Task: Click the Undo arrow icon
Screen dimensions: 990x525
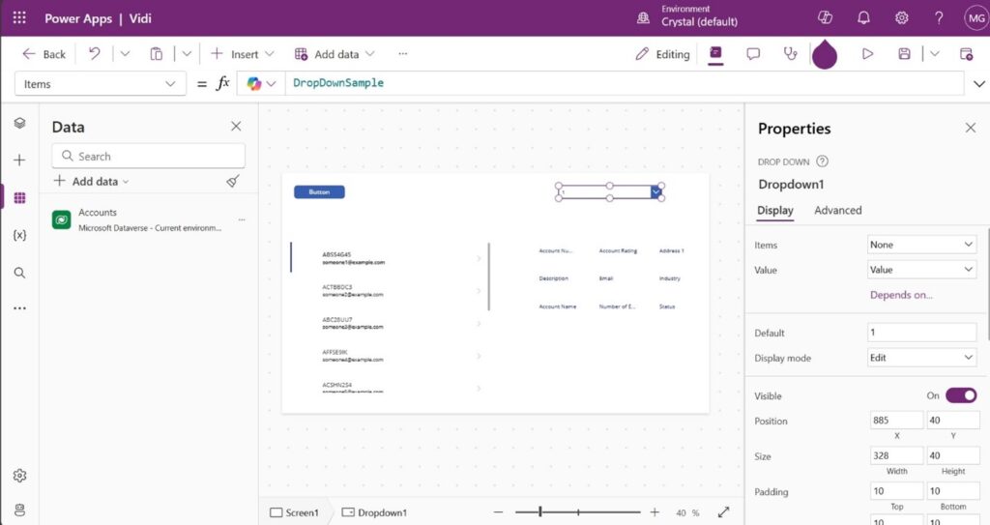Action: click(x=94, y=54)
